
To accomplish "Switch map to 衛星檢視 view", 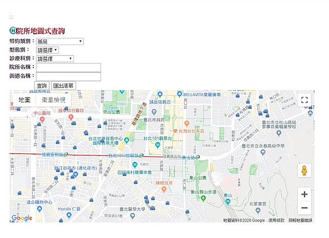I will point(54,100).
